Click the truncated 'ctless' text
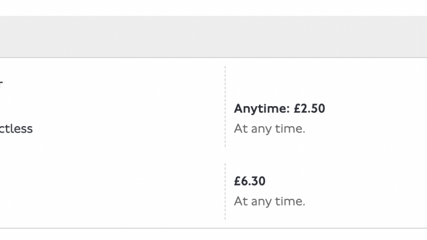427x240 pixels. (x=16, y=129)
